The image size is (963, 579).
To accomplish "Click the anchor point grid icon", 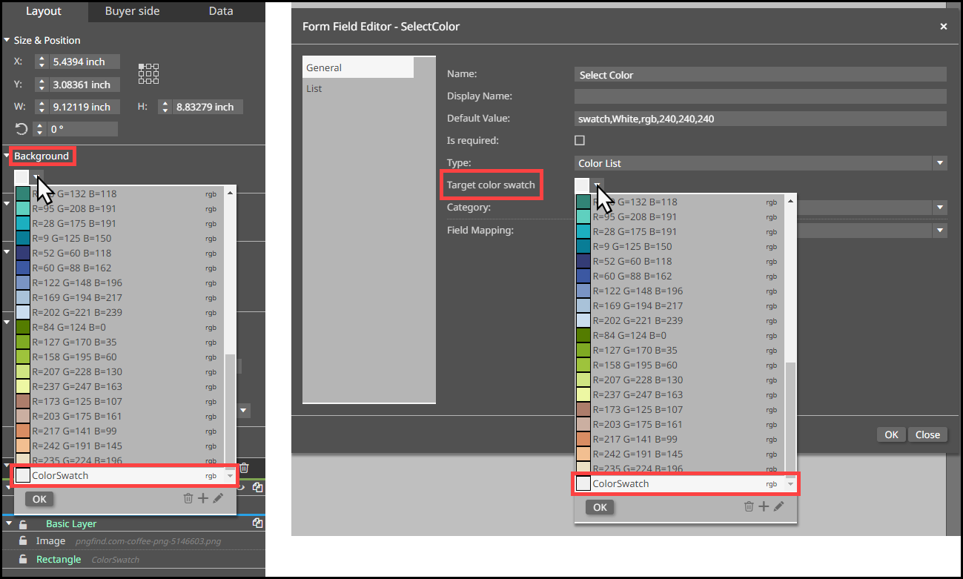I will (x=148, y=73).
